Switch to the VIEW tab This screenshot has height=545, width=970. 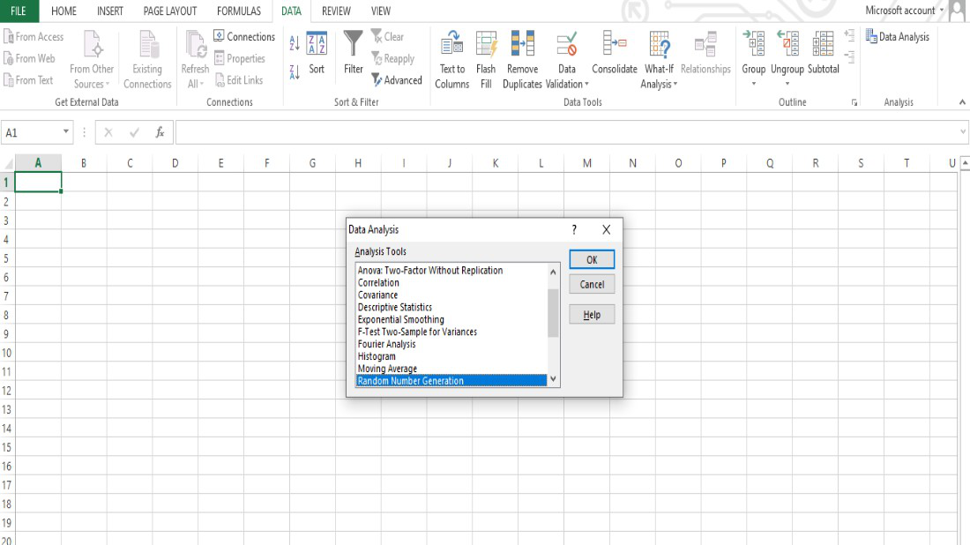click(x=380, y=11)
